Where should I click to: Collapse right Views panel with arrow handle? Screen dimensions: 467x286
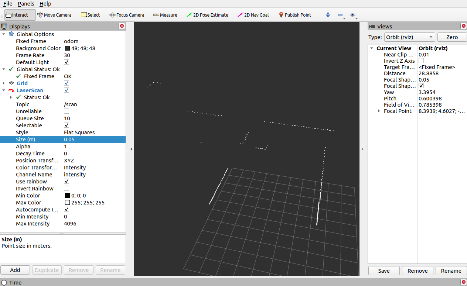click(x=362, y=149)
